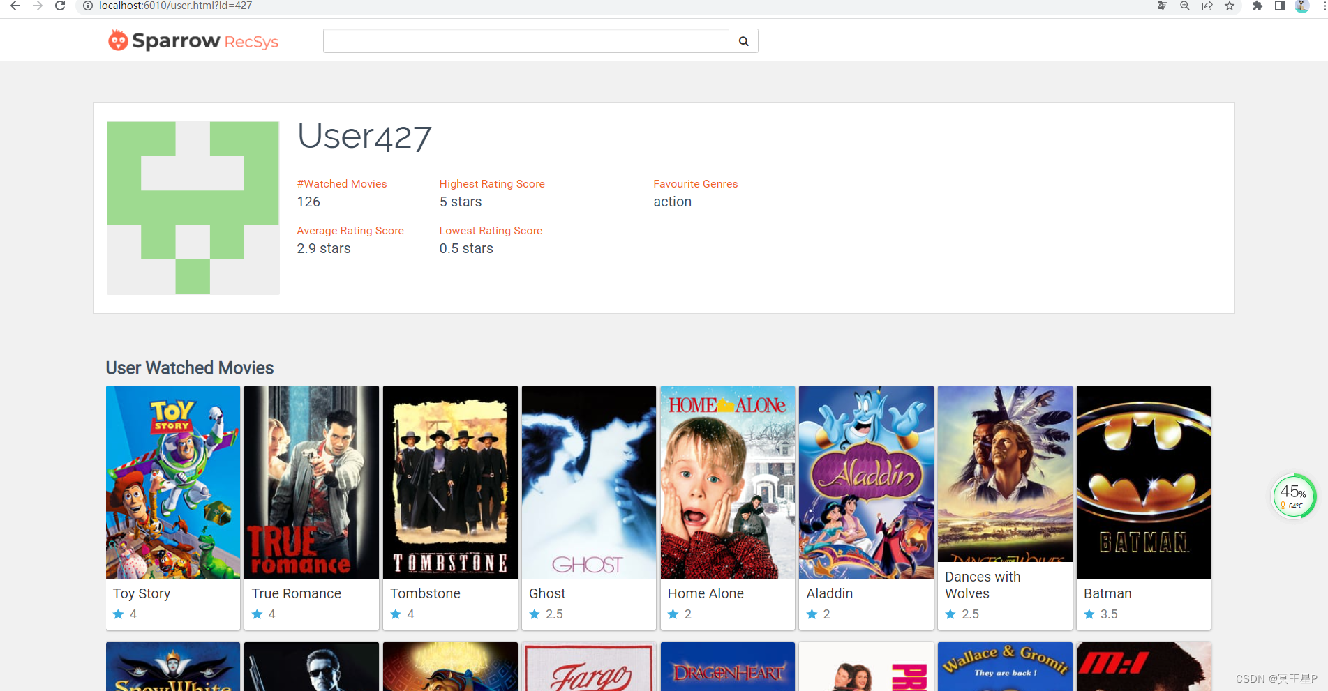Click the star icon under Toy Story
This screenshot has height=691, width=1328.
click(x=119, y=614)
